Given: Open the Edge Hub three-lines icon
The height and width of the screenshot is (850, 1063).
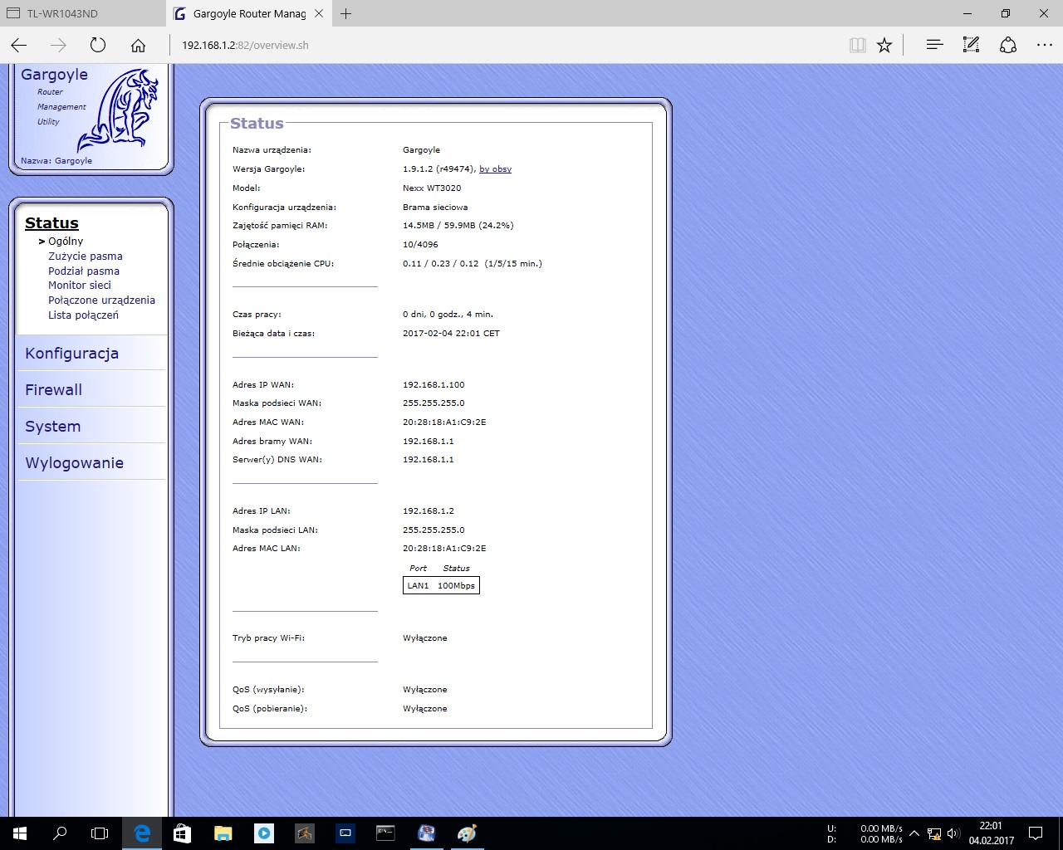Looking at the screenshot, I should click(x=934, y=45).
